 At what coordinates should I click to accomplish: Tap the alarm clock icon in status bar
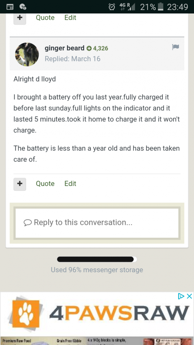coord(112,7)
